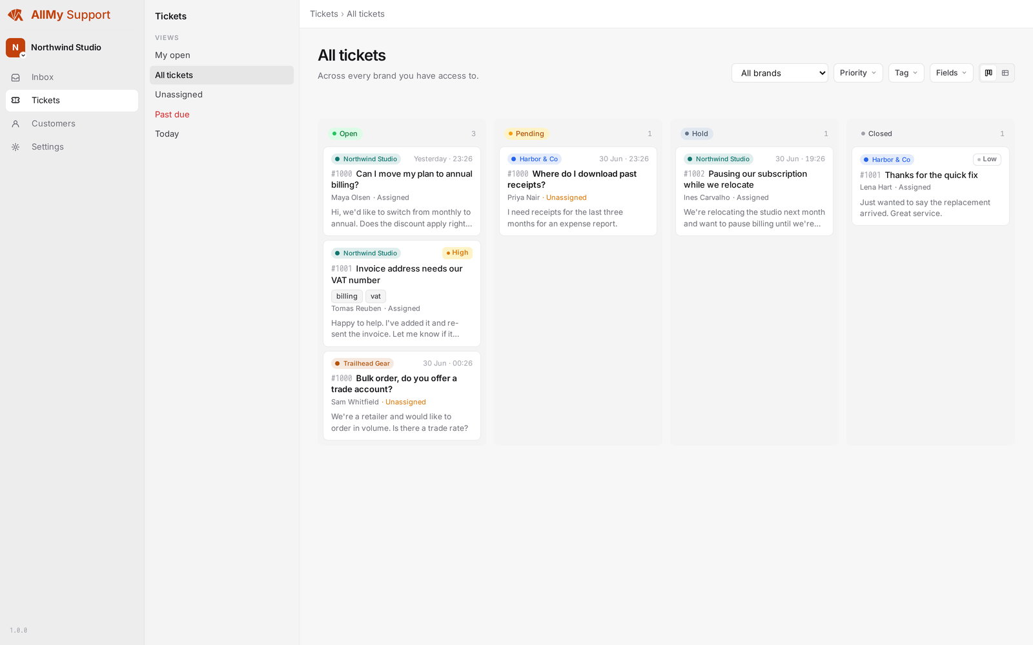Open the Settings page

(72, 147)
